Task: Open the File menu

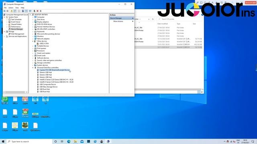Action: click(x=5, y=8)
